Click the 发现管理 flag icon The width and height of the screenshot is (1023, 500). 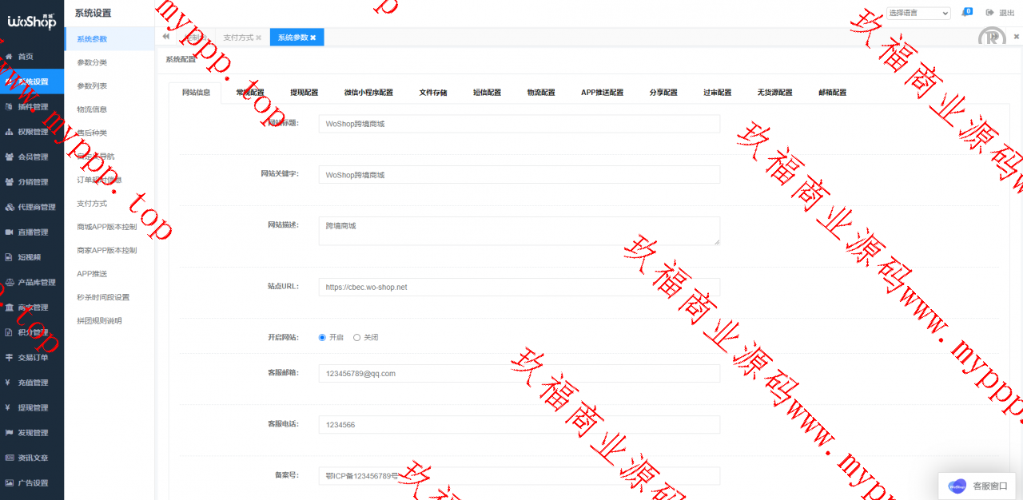pyautogui.click(x=9, y=433)
